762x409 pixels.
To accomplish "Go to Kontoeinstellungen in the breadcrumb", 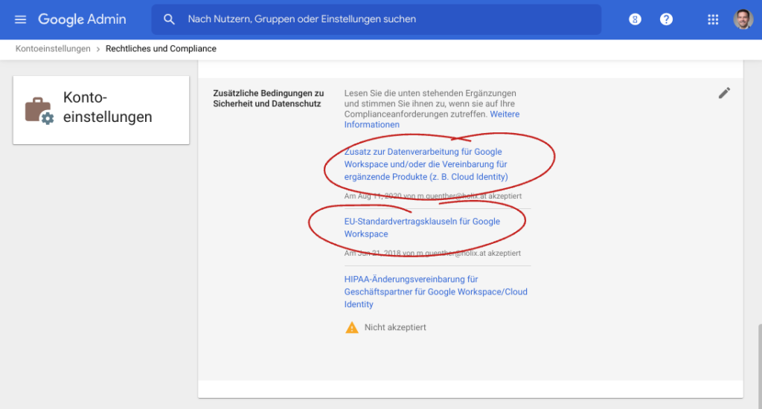I will pyautogui.click(x=52, y=49).
